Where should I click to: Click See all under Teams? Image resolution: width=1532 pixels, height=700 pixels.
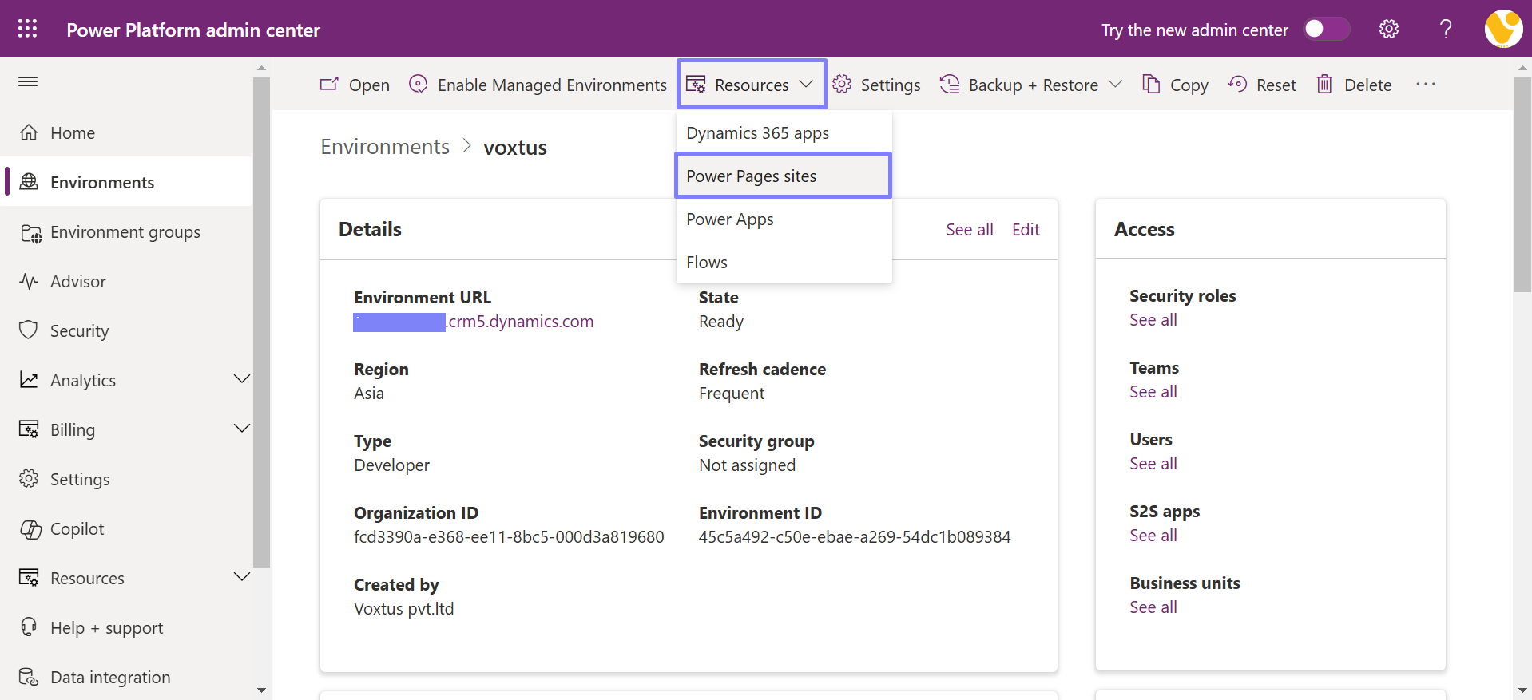(x=1153, y=392)
